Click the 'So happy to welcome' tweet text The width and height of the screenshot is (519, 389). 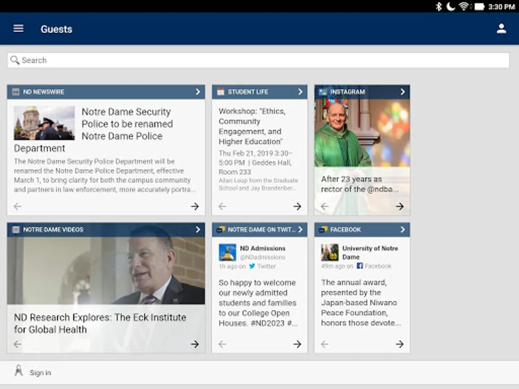coord(258,303)
